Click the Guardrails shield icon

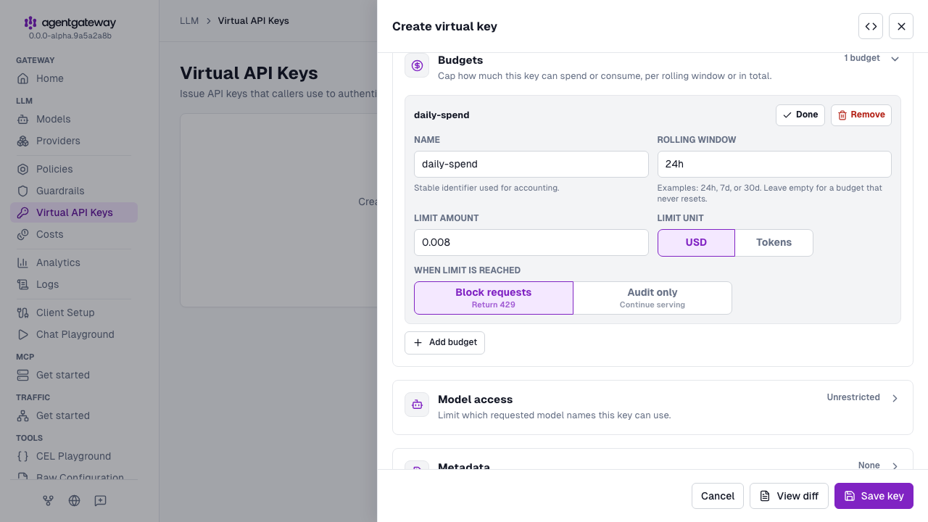click(23, 191)
